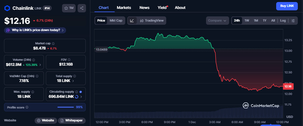The width and height of the screenshot is (303, 126).
Task: Click the 99% profile score value
Action: coord(79,107)
